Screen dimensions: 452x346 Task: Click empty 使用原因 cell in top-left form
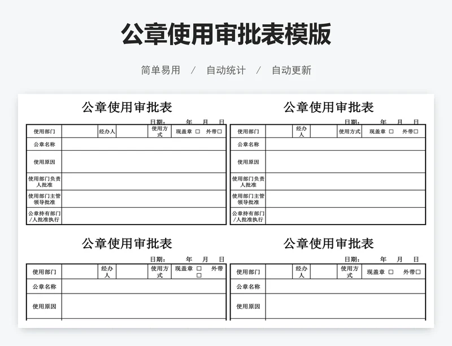[144, 161]
